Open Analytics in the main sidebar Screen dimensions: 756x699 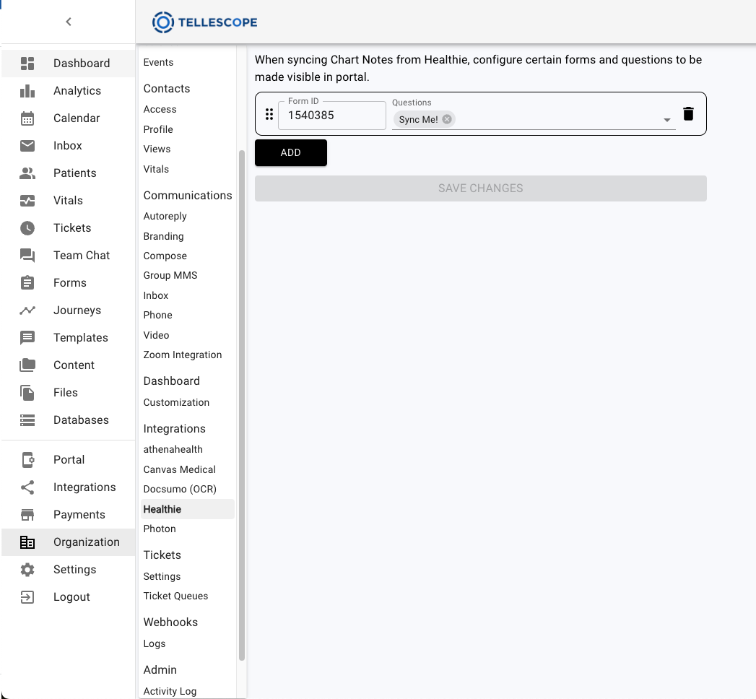(x=68, y=91)
